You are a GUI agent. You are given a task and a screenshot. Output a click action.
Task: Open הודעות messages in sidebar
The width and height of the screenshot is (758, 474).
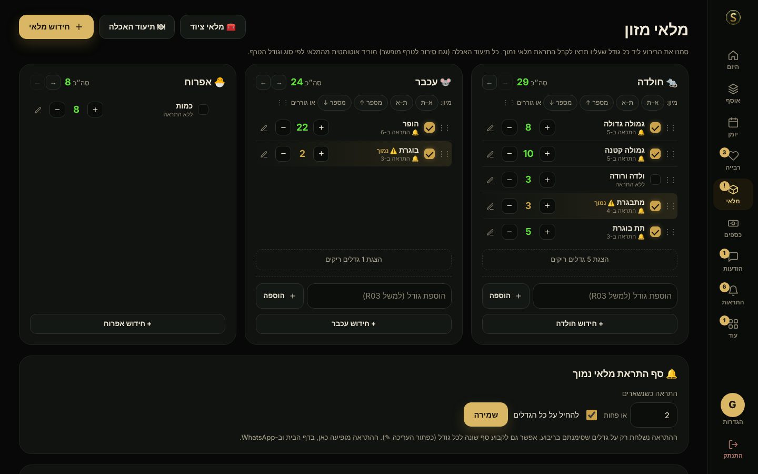point(733,262)
